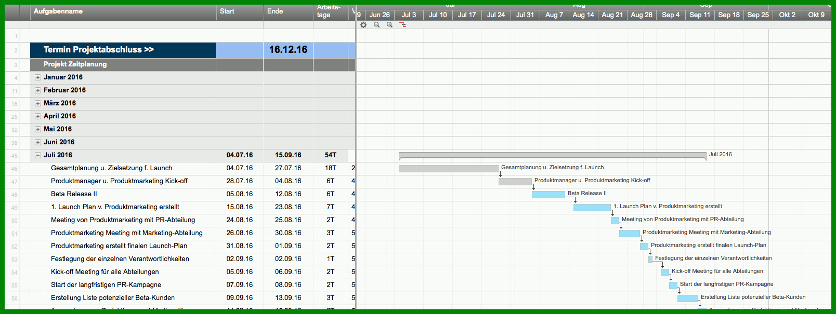The width and height of the screenshot is (836, 314).
Task: Click the 7T working days cell
Action: (331, 207)
